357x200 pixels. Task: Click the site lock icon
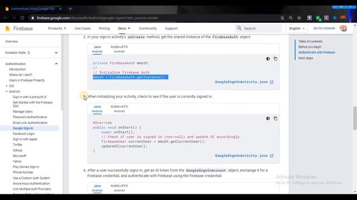coord(32,18)
